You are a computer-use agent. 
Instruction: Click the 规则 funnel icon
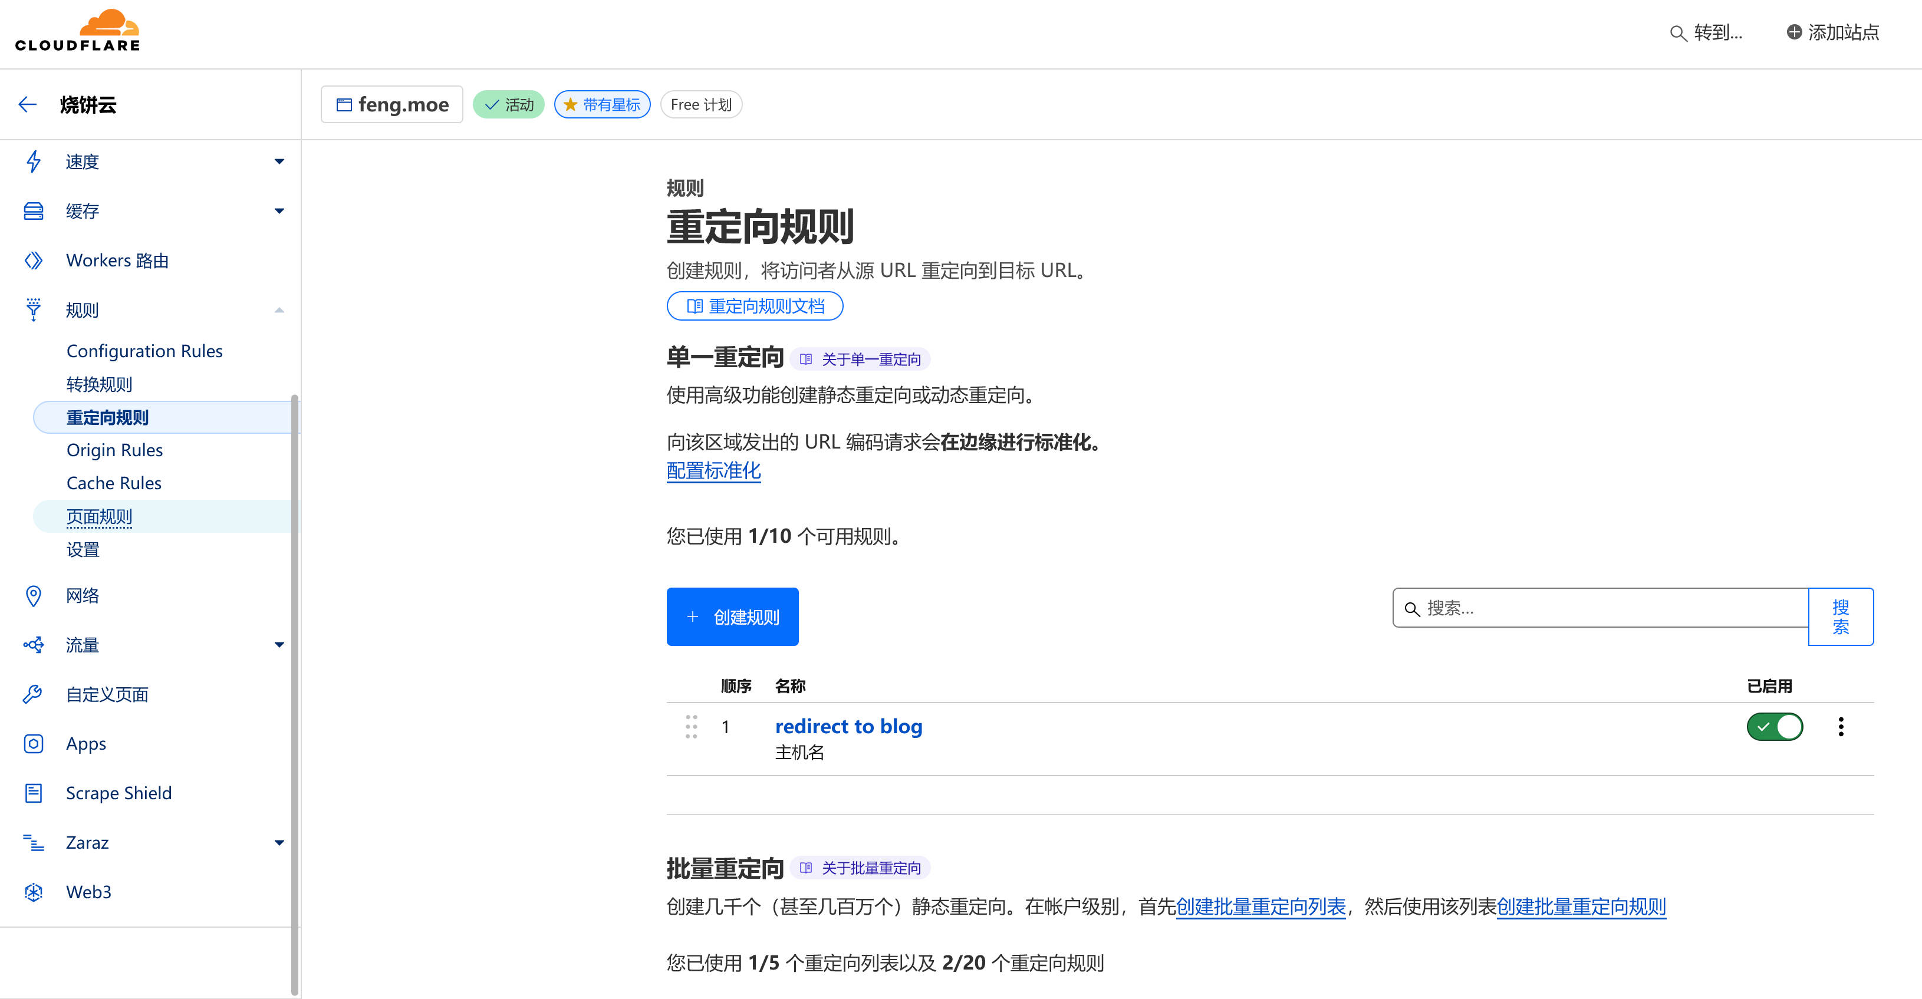pos(33,309)
